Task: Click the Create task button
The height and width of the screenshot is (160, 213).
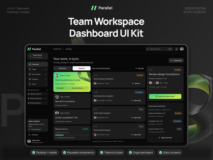Action: pos(176,61)
